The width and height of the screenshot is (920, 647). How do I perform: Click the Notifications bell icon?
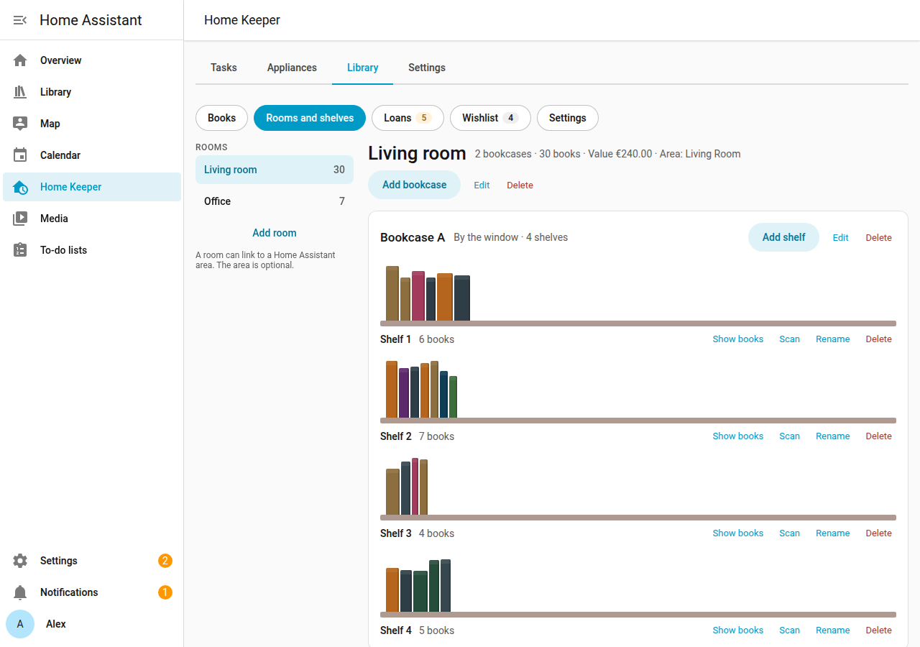point(20,592)
